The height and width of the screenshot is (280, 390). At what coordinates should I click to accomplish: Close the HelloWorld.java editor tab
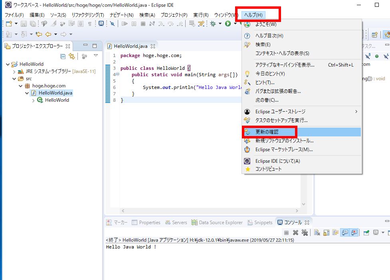point(153,46)
